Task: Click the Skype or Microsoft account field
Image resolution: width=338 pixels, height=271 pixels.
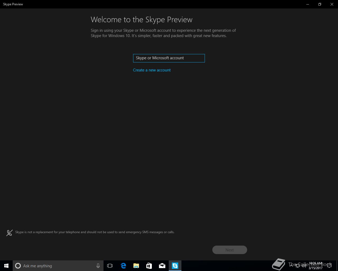Action: click(x=169, y=58)
